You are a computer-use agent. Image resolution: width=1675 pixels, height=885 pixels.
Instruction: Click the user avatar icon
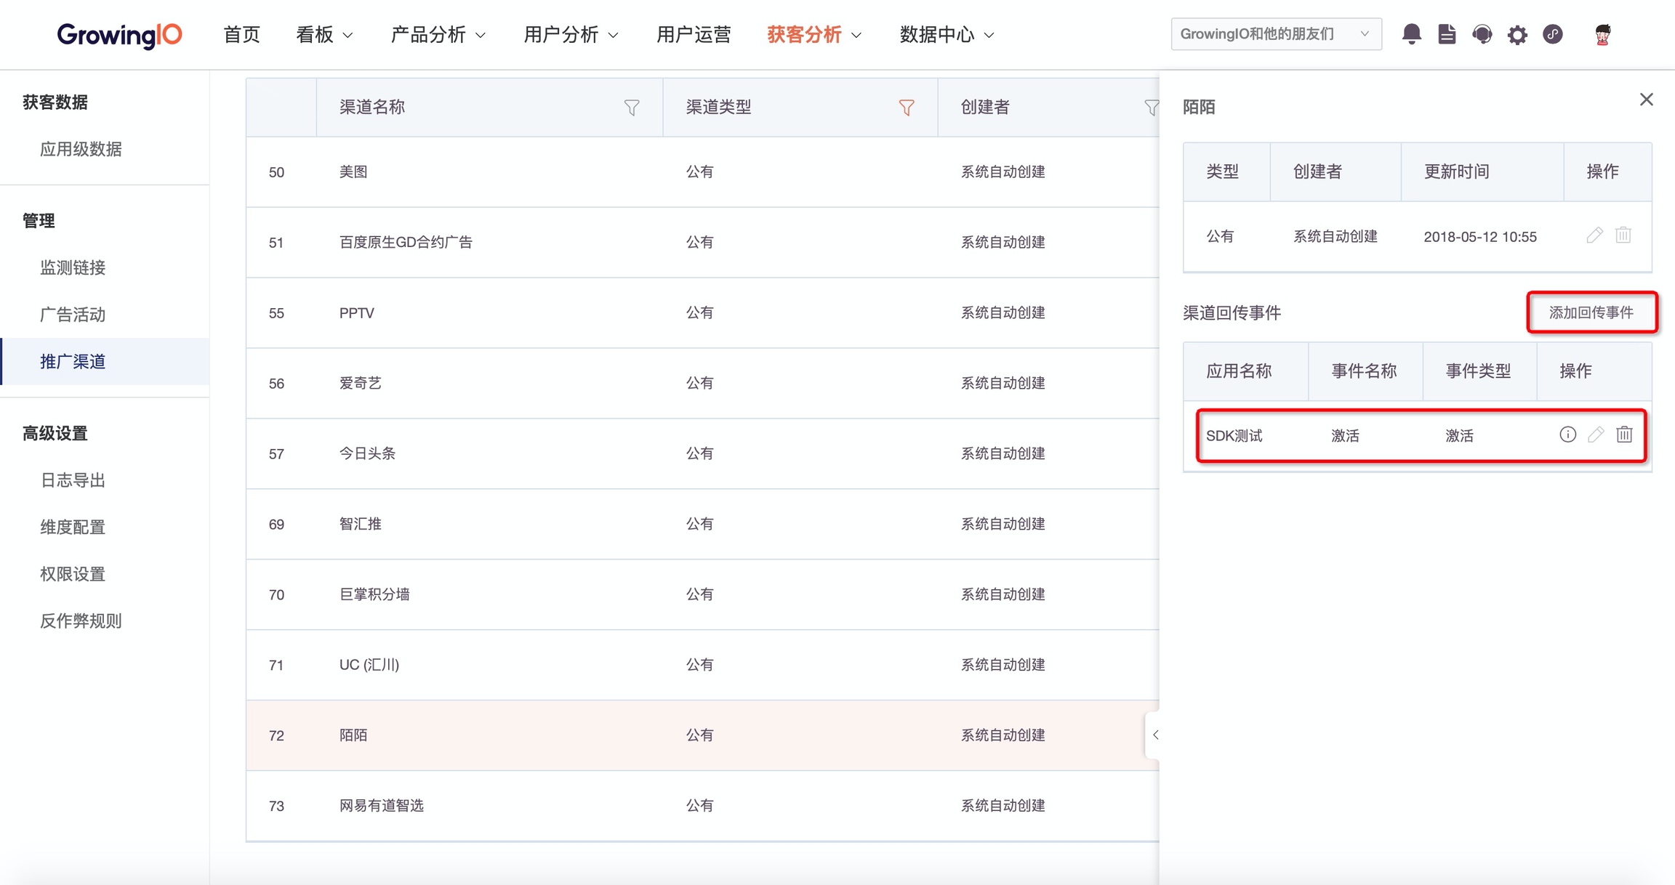coord(1602,34)
